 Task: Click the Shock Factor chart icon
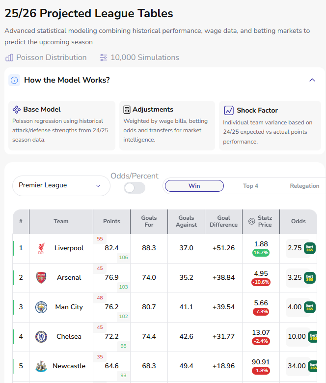(x=229, y=111)
